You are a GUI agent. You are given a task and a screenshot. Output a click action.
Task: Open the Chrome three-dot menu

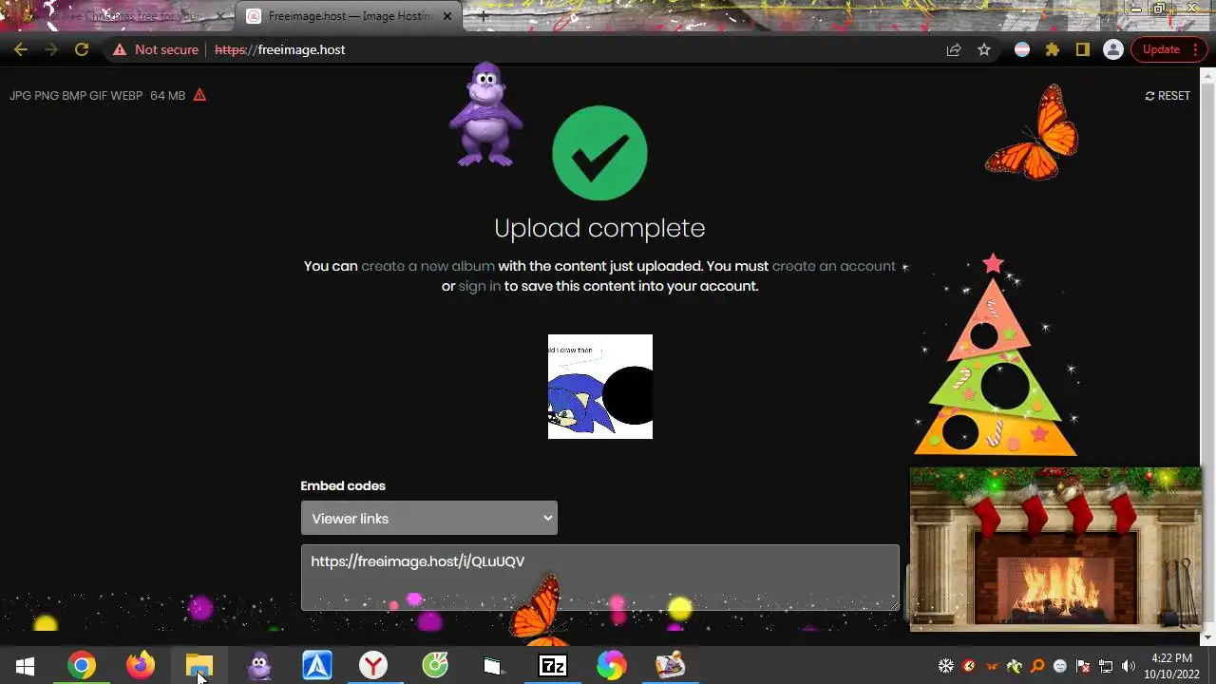point(1196,49)
